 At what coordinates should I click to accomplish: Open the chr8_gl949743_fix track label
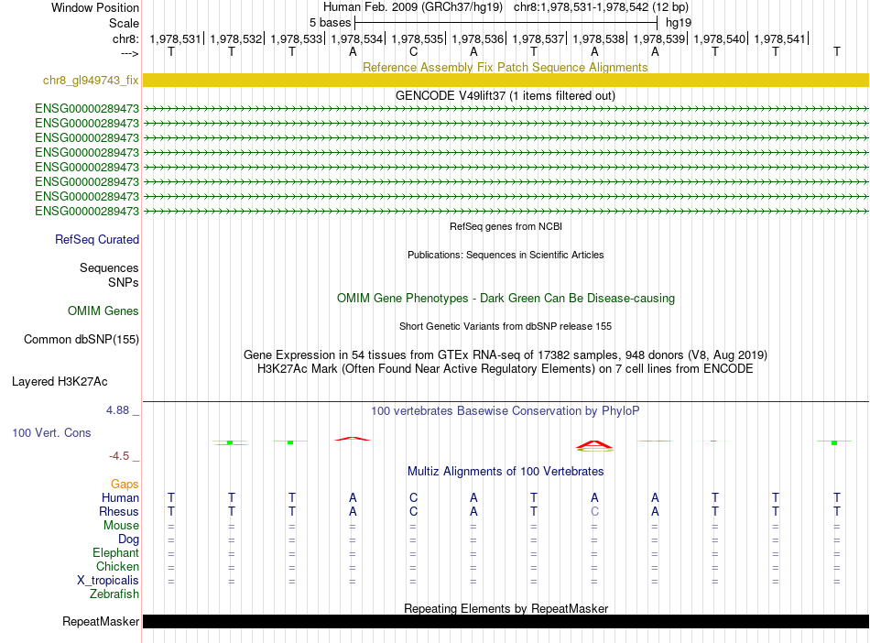point(91,80)
